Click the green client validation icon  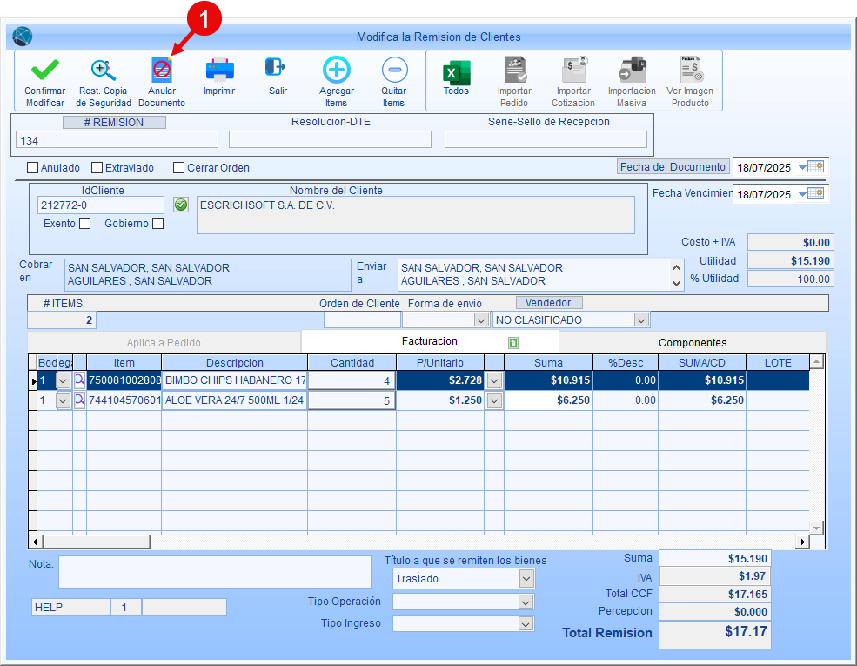[181, 205]
